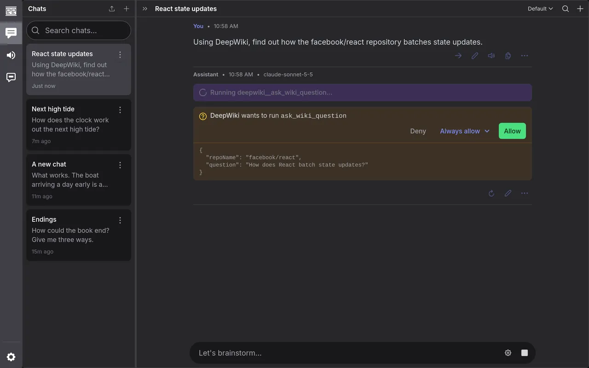Click the React state updates title in header

click(186, 9)
